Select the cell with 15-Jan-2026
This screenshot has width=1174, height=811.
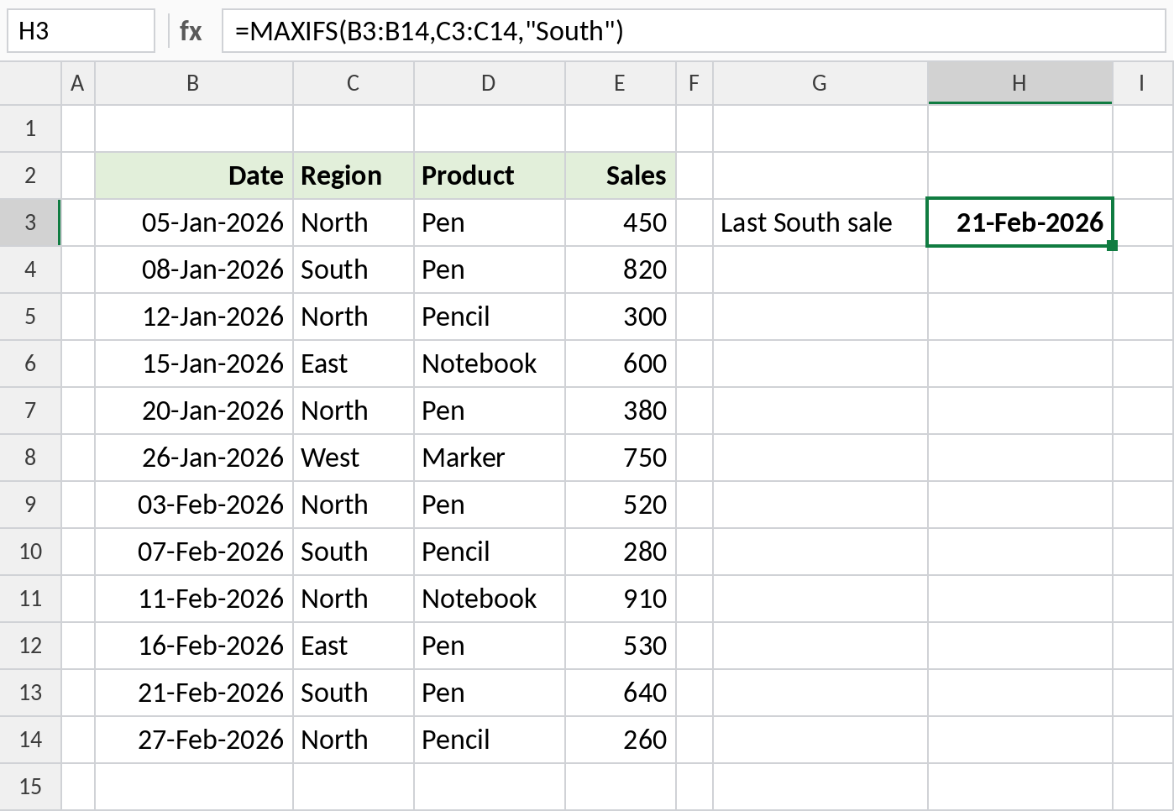[194, 364]
